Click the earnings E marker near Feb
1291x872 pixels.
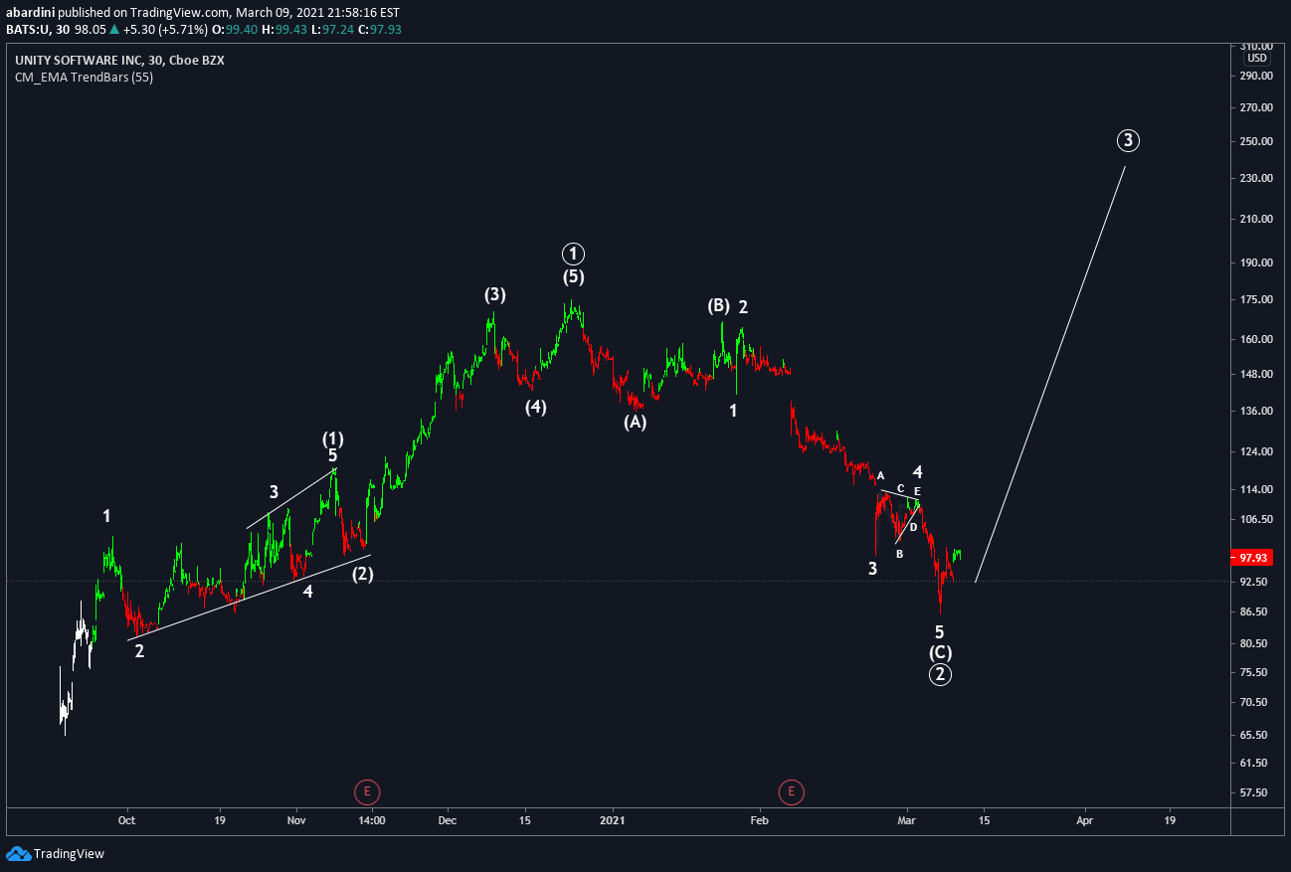click(x=792, y=792)
